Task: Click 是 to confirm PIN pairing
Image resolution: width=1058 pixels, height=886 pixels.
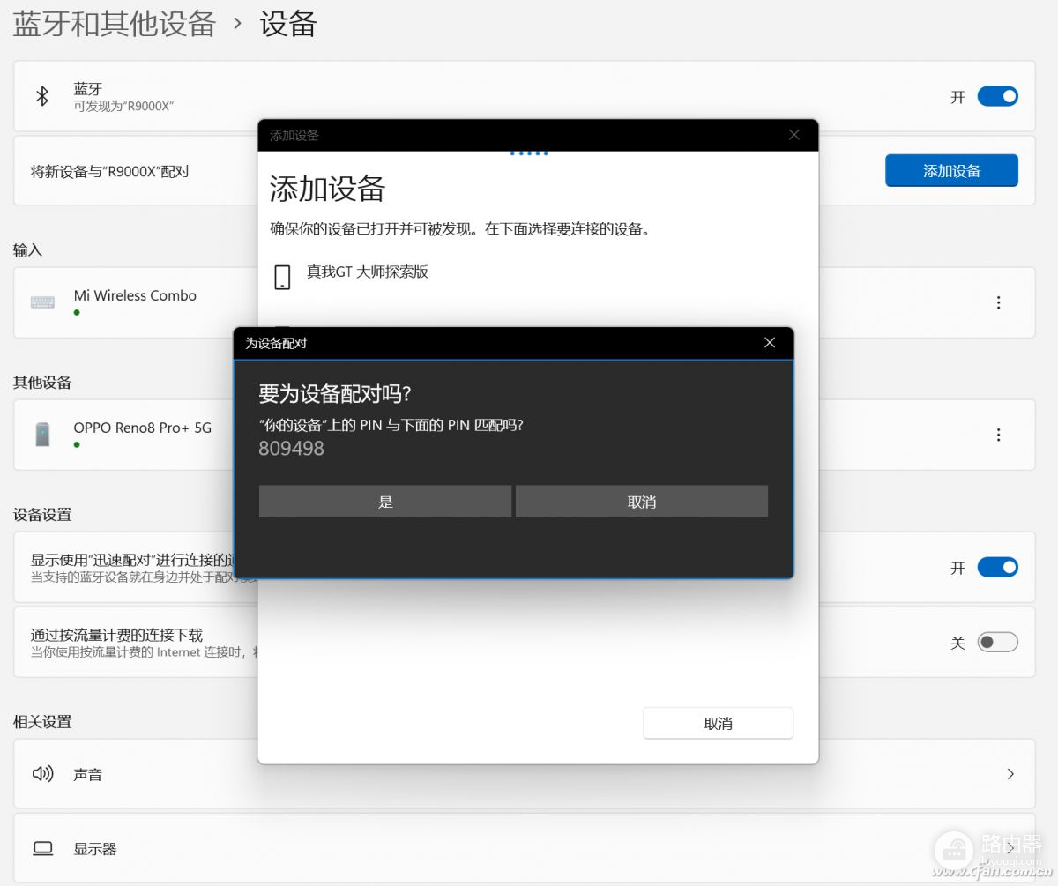Action: coord(385,502)
